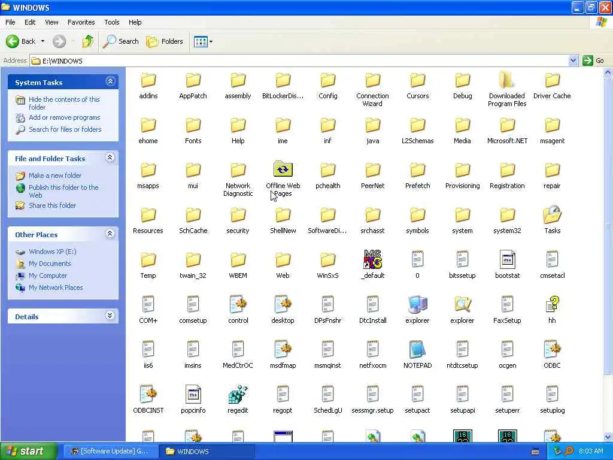Click Add or remove programs link

[65, 117]
